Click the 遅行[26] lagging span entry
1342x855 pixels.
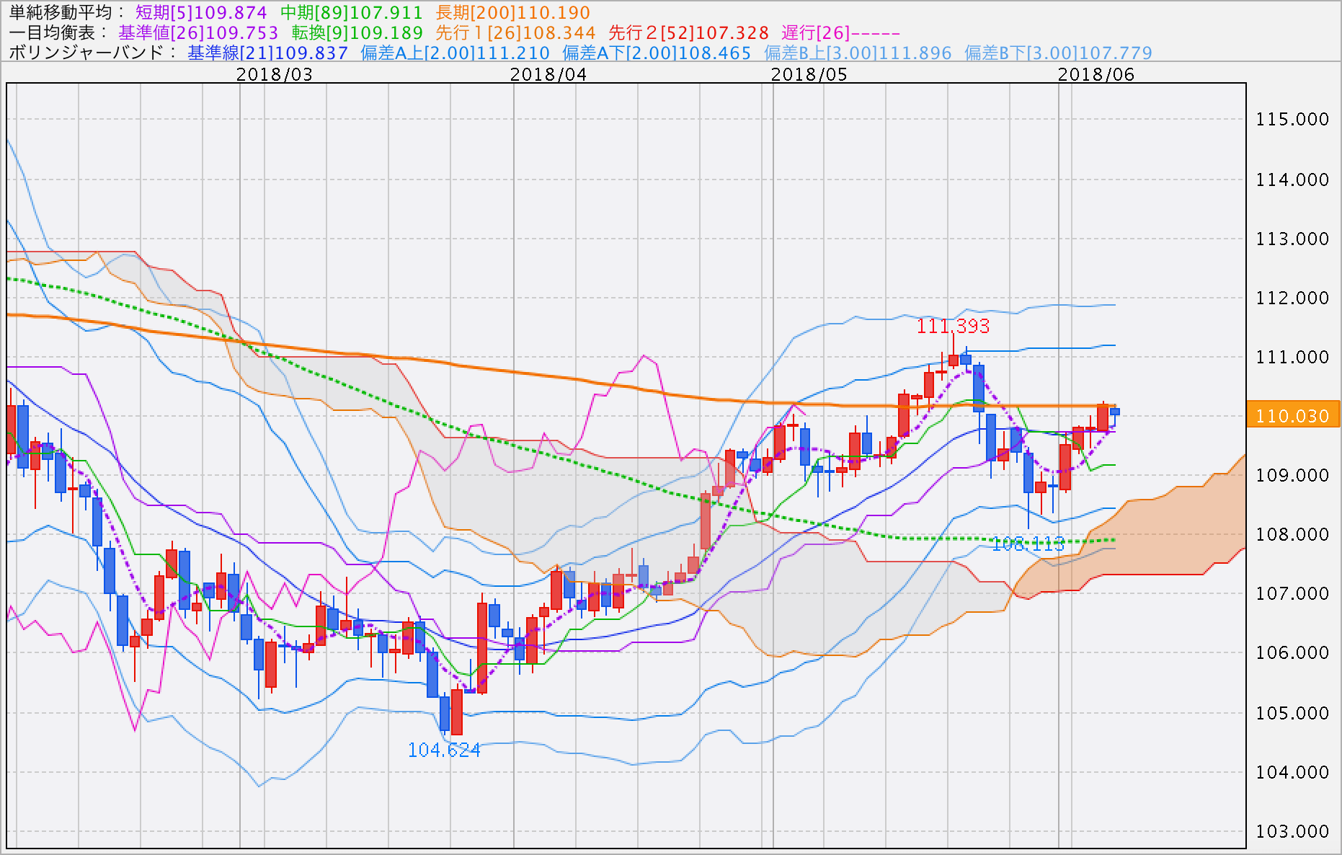(840, 32)
